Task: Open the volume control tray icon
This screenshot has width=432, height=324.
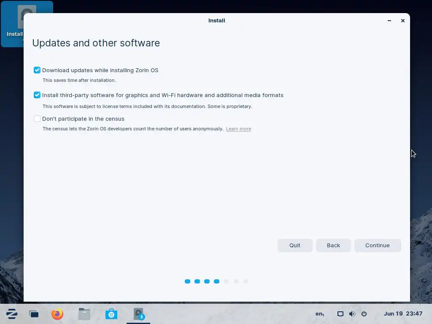Action: click(352, 314)
